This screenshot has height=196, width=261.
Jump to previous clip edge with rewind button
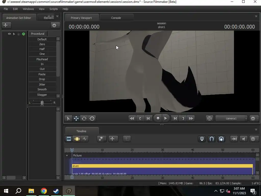[132, 118]
